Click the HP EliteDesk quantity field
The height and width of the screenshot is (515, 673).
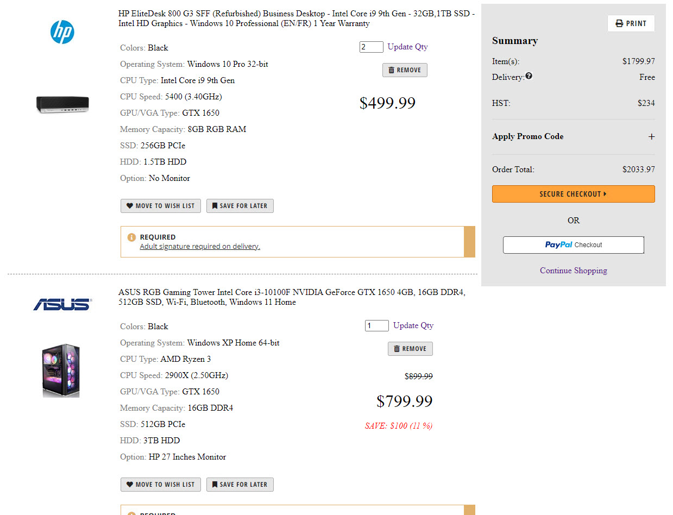(x=371, y=47)
